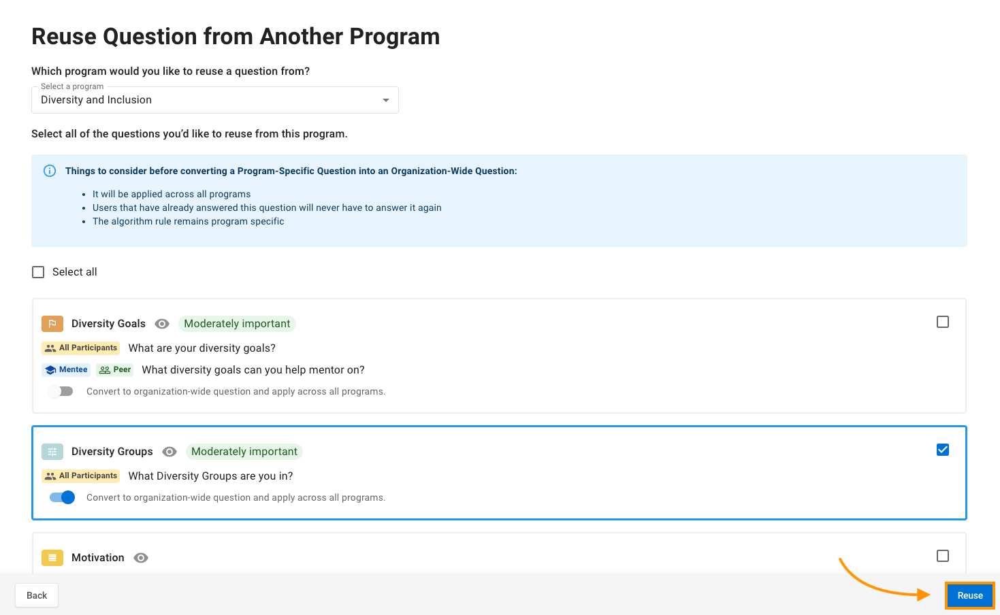Disable organization-wide toggle for Diversity Groups
This screenshot has width=1000, height=615.
coord(62,497)
